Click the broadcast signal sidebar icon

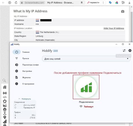(5, 93)
